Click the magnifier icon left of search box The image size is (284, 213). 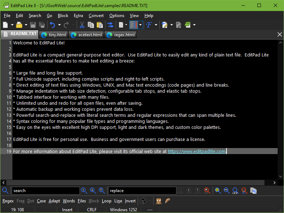5,191
